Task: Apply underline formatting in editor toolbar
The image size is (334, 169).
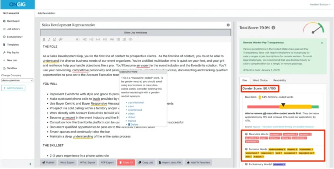Action: point(54,40)
